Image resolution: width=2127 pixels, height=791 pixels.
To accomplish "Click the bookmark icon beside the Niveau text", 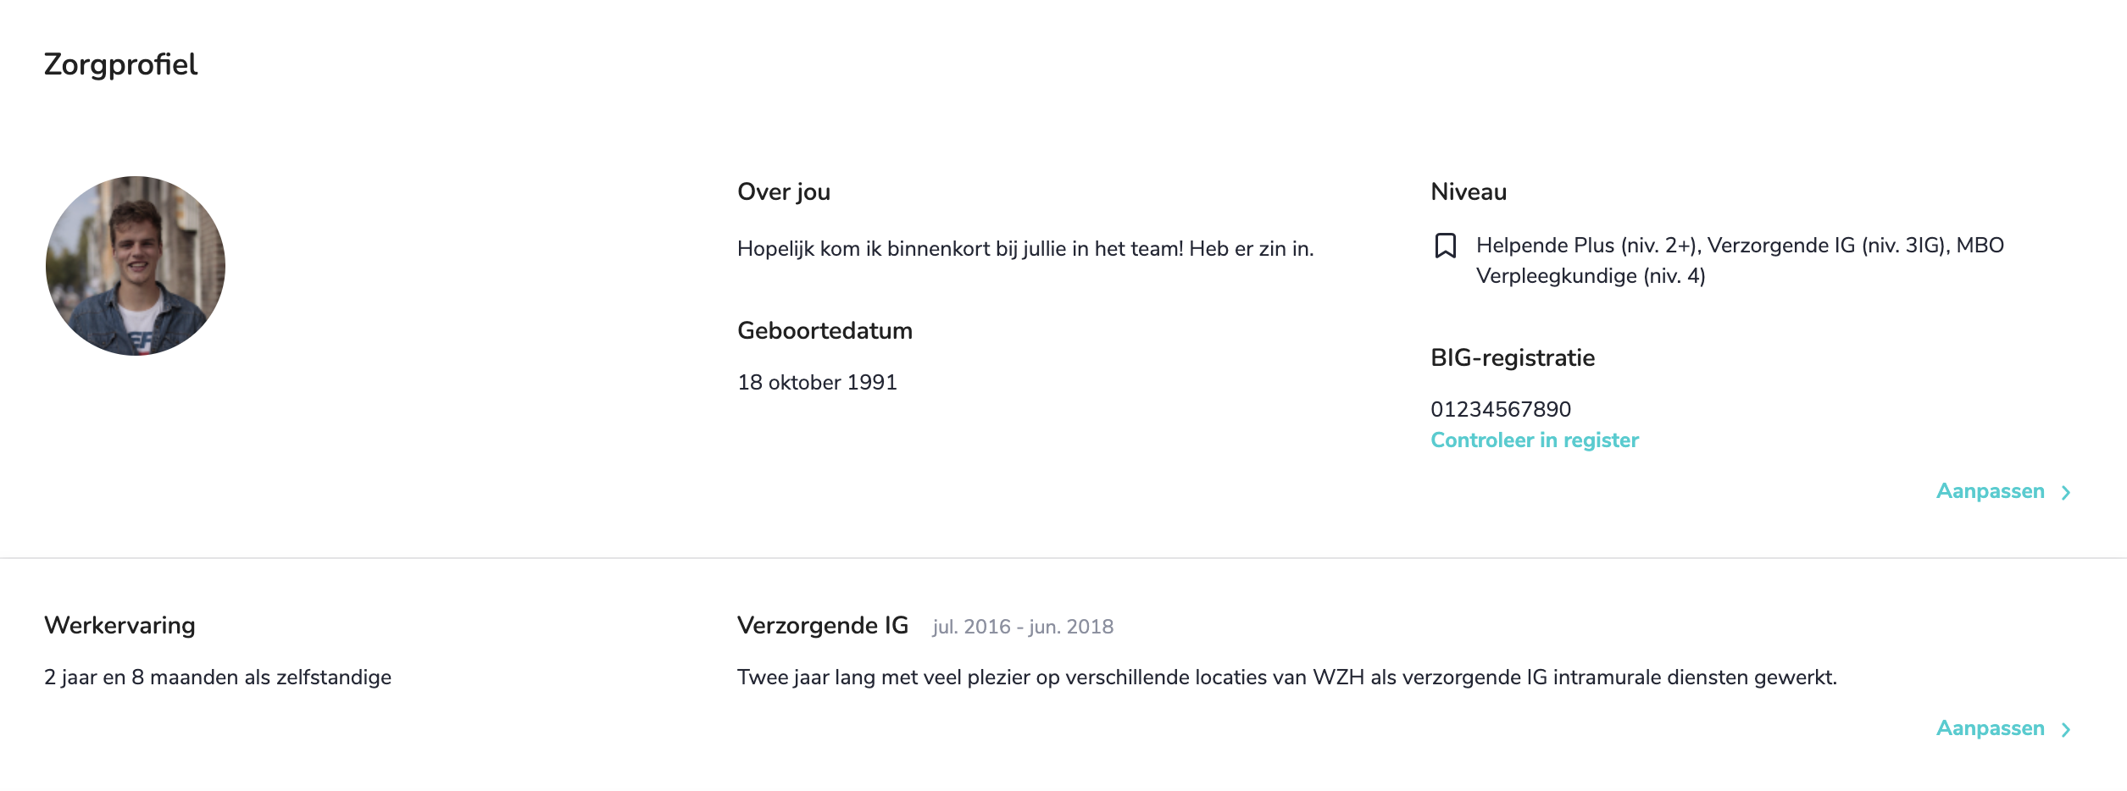I will click(1445, 246).
